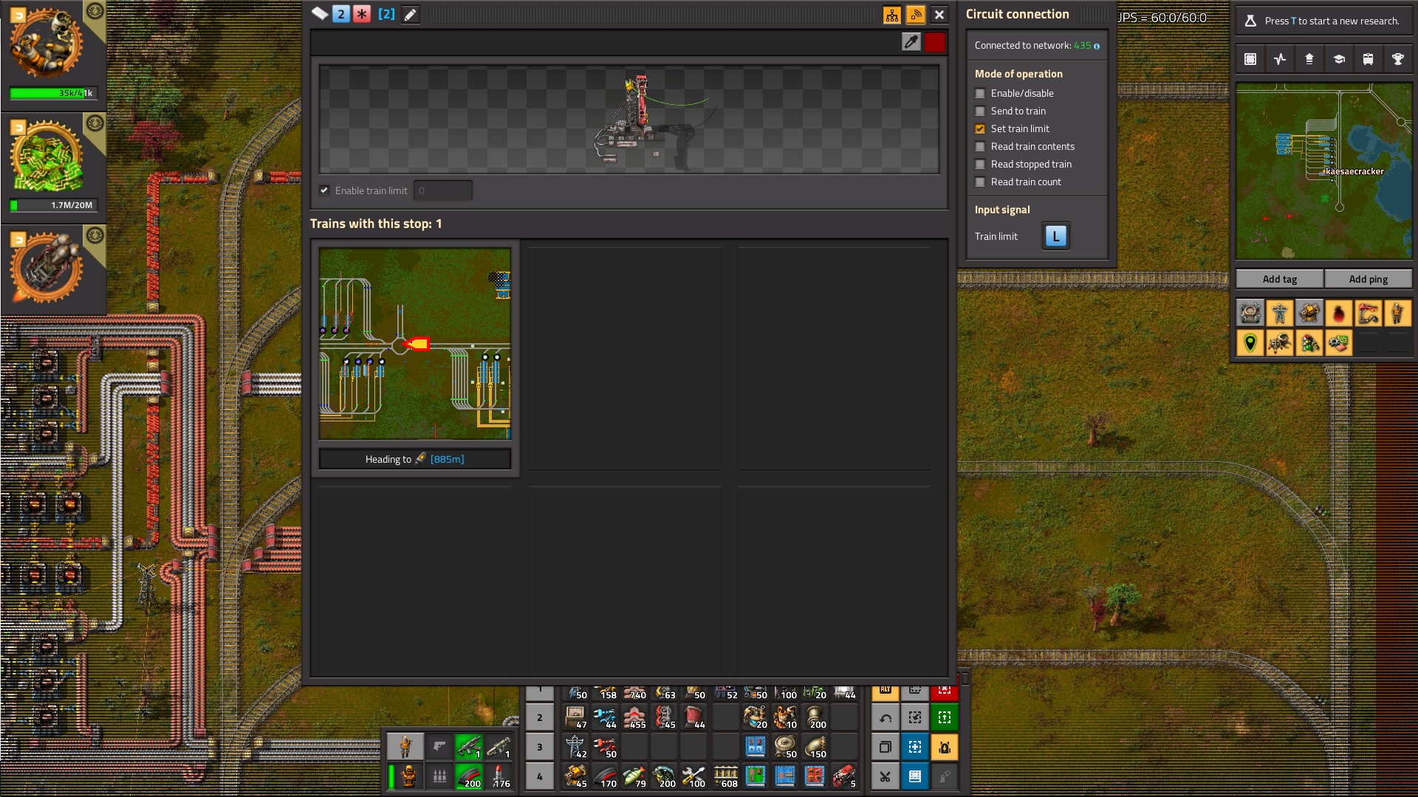Toggle the pollution map overlay filter
The width and height of the screenshot is (1418, 797).
point(1339,314)
